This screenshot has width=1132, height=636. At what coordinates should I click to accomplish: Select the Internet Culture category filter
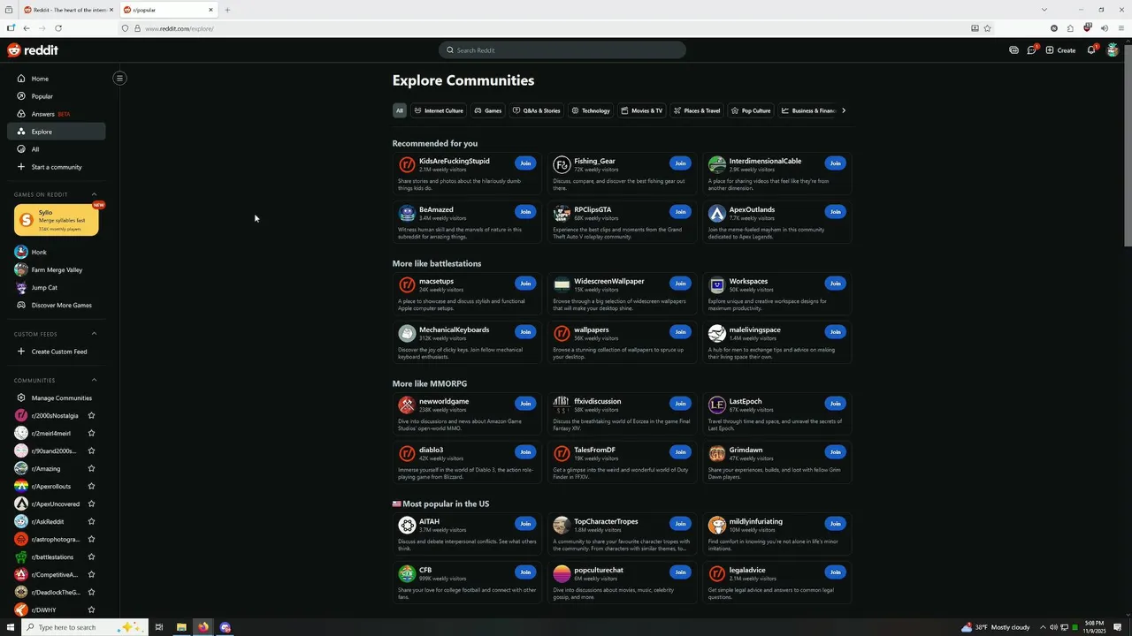point(439,110)
